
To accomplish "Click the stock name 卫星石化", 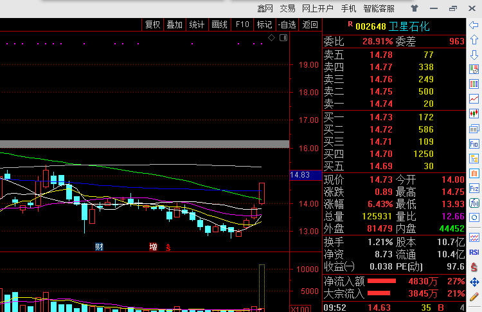I will pyautogui.click(x=409, y=26).
